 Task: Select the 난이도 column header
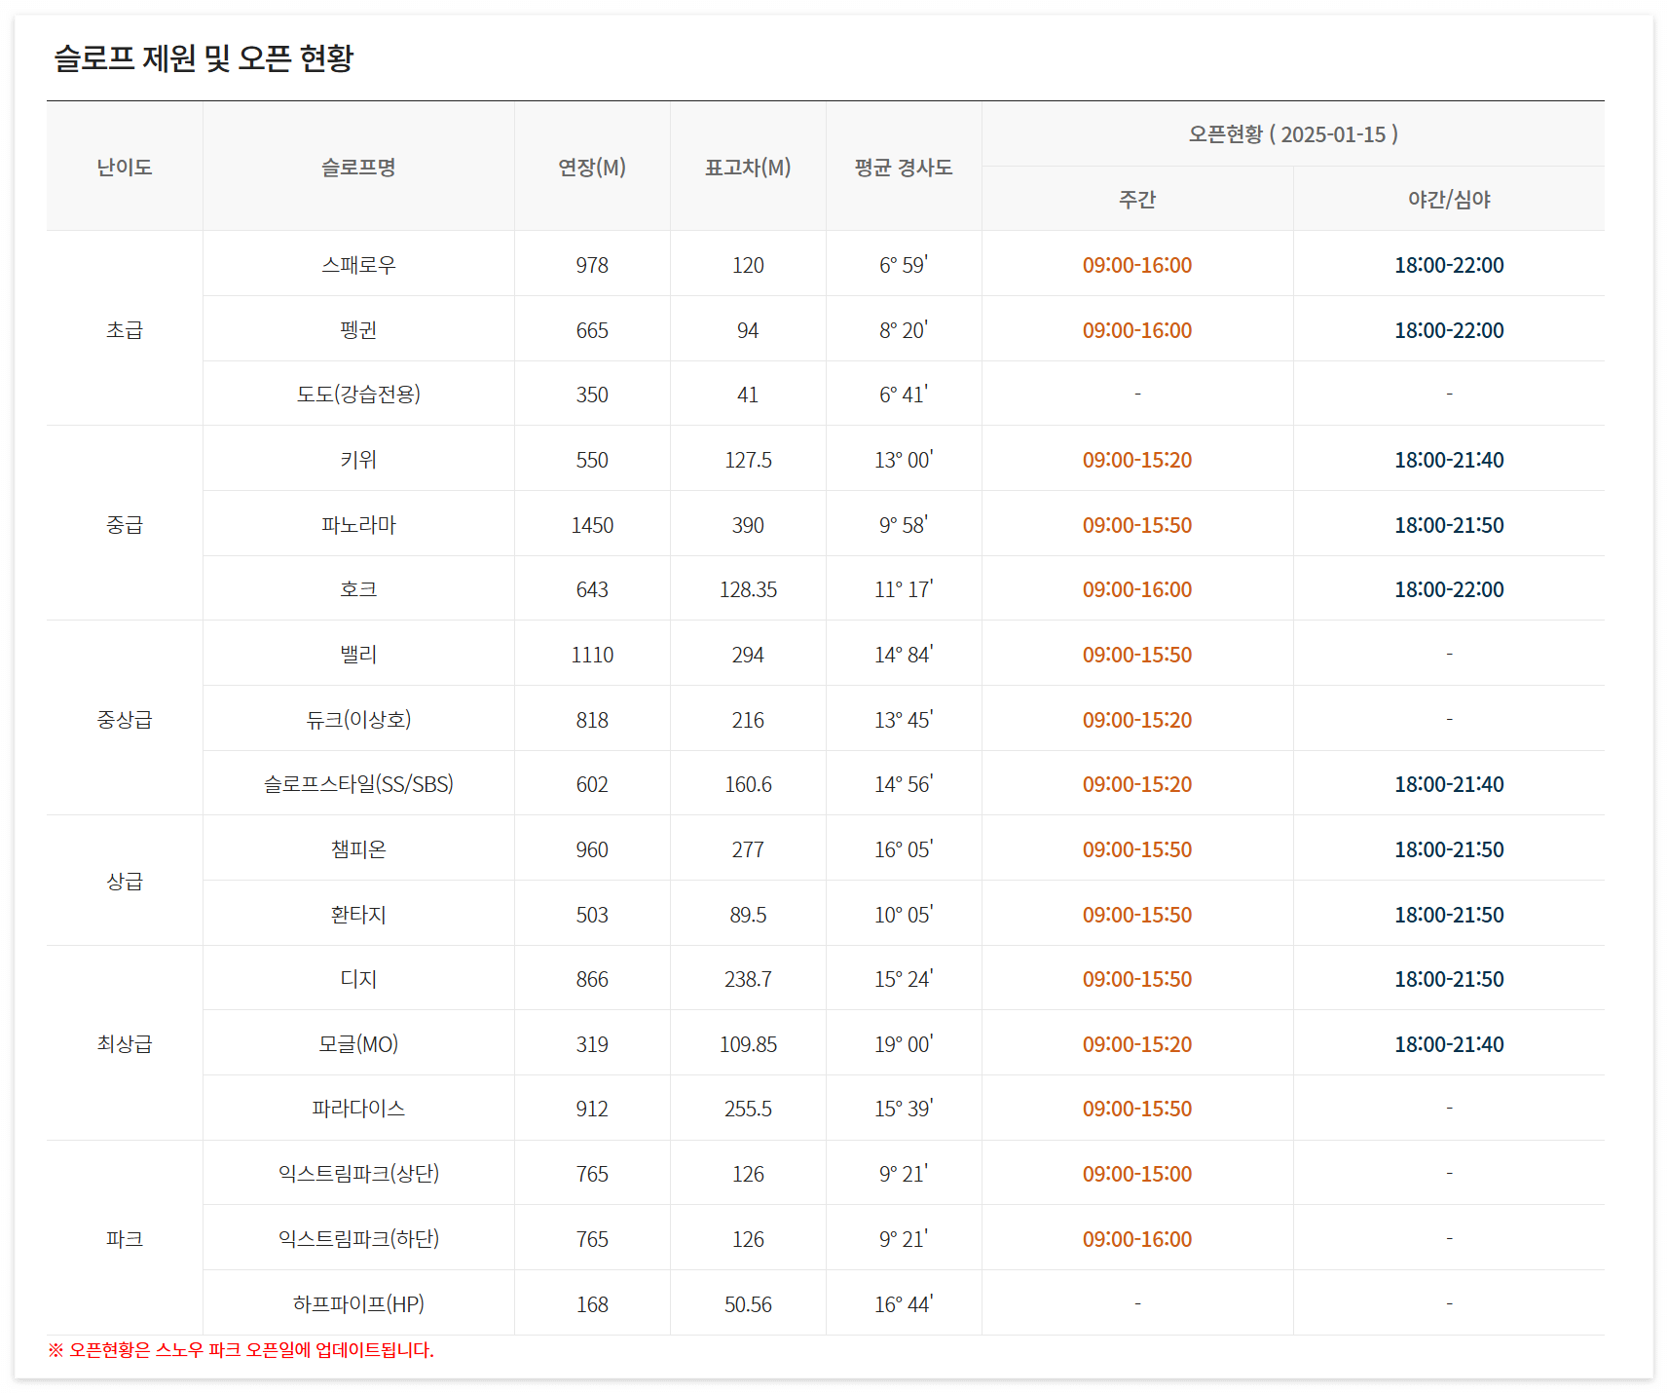coord(124,167)
